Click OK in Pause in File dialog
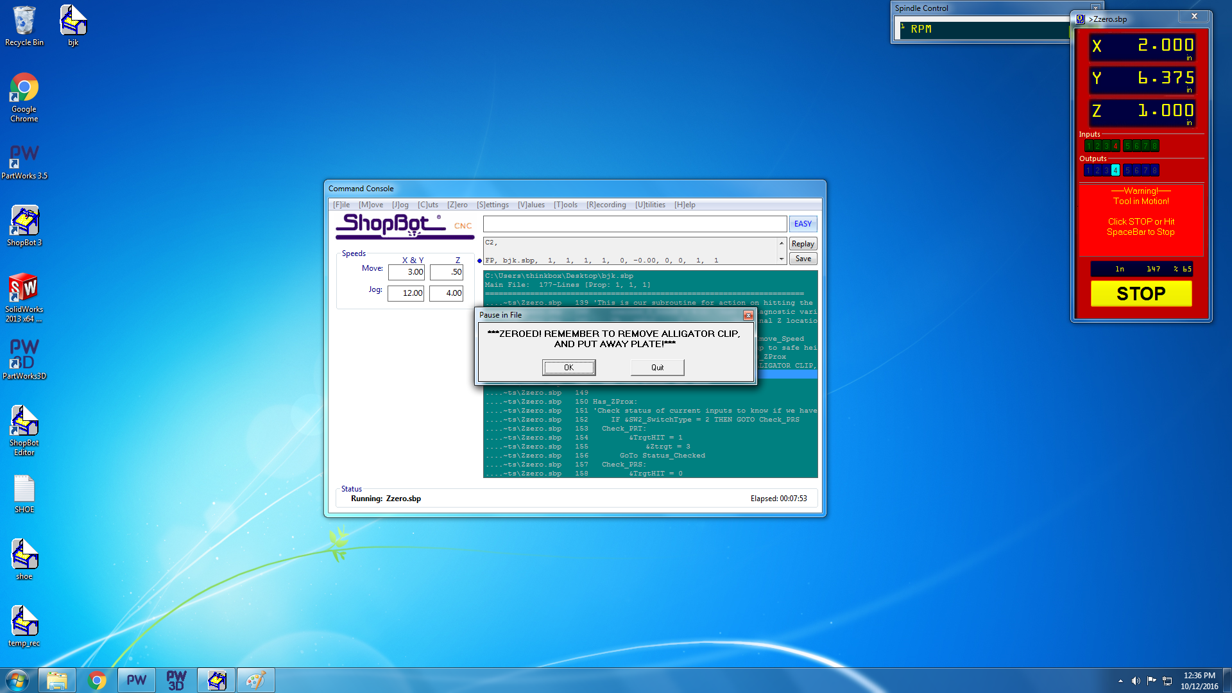 (569, 368)
